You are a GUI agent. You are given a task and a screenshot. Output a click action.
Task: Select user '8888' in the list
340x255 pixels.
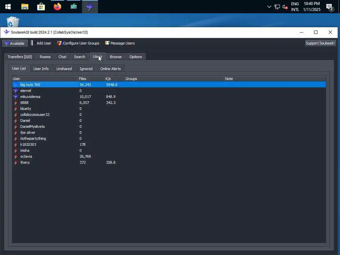click(169, 103)
